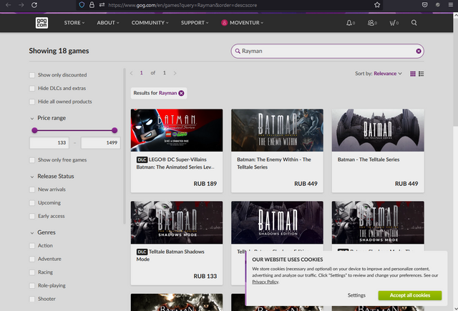Collapse the Genres filter section
The height and width of the screenshot is (311, 458).
click(x=32, y=233)
